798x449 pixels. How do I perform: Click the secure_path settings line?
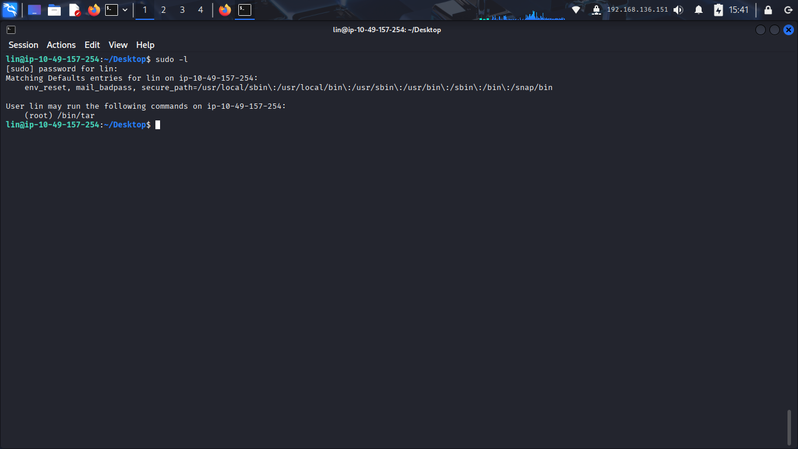(289, 88)
